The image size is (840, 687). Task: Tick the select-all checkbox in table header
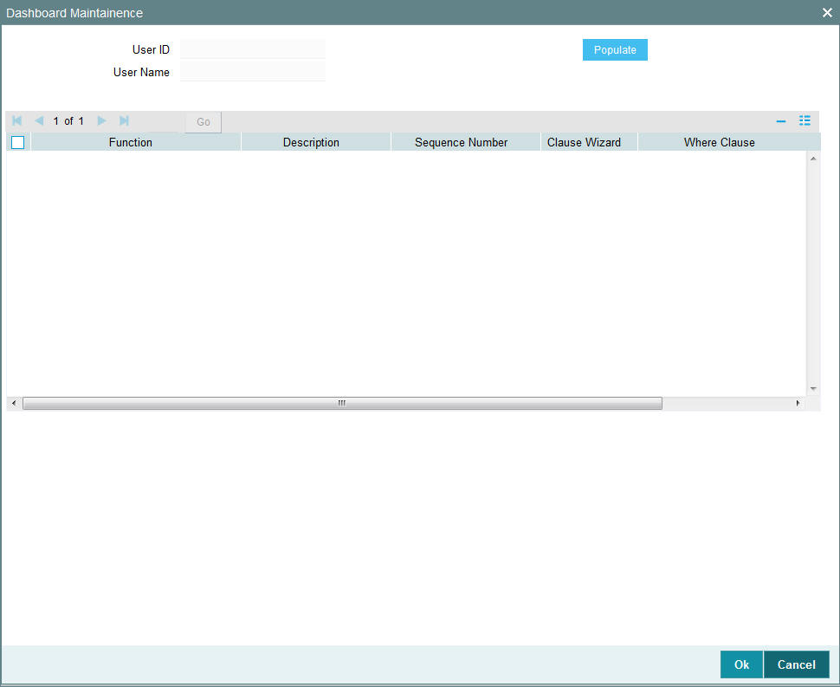(x=17, y=143)
